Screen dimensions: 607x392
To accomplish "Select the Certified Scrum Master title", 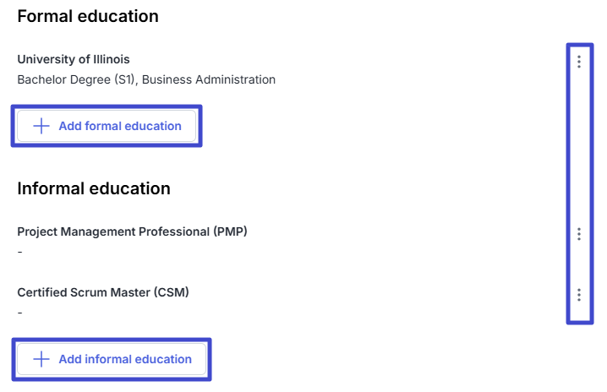I will (103, 292).
